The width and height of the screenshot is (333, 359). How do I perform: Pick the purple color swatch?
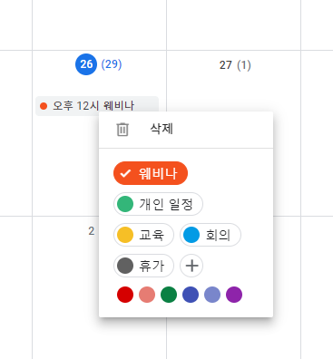234,295
